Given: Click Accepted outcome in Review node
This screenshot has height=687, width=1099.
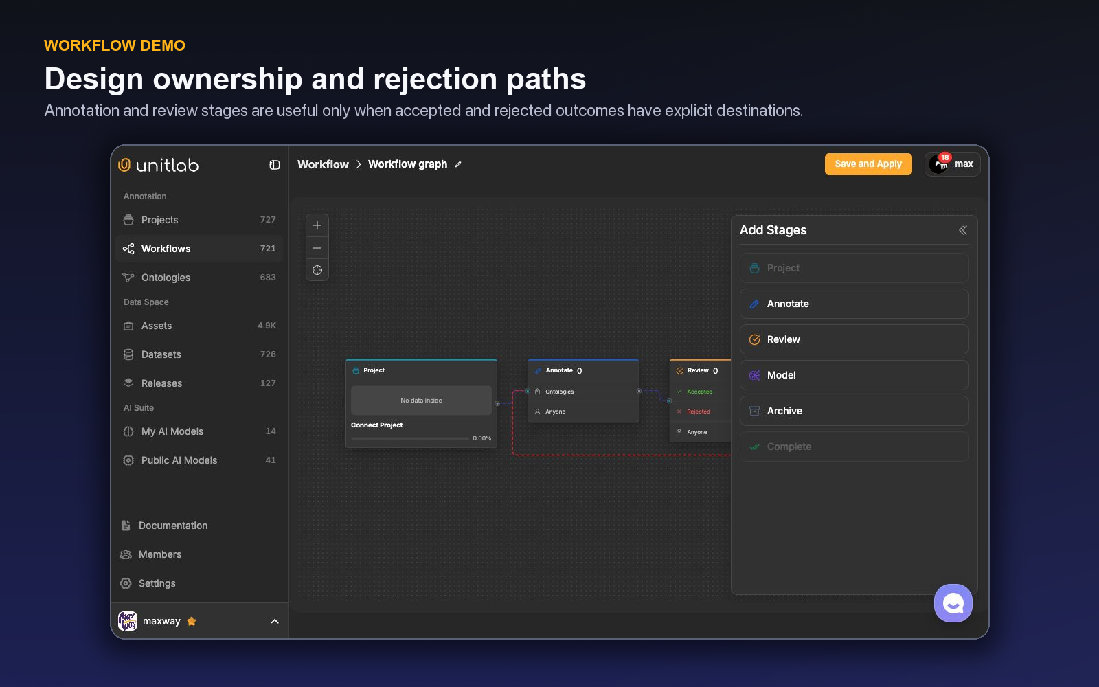Looking at the screenshot, I should [701, 392].
